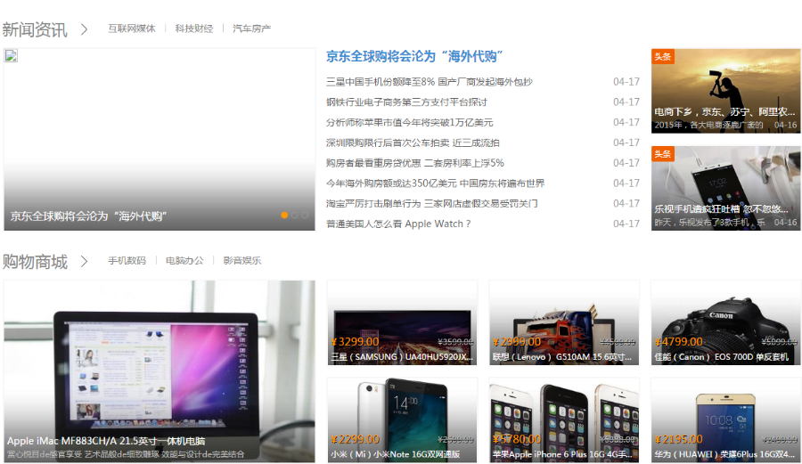This screenshot has height=464, width=802.
Task: Open Samsung UA40HU5920JX TV product card
Action: click(x=402, y=322)
